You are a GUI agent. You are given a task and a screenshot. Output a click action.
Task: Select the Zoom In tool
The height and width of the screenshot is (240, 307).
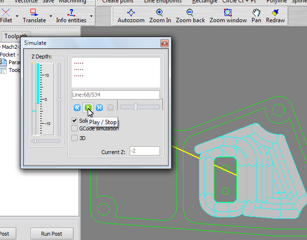point(159,13)
